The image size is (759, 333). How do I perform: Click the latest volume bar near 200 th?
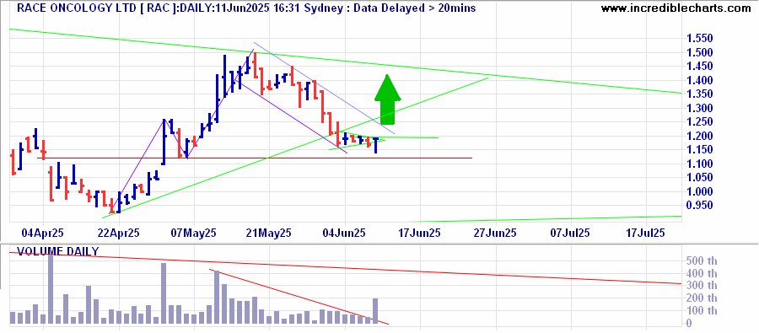tap(375, 311)
